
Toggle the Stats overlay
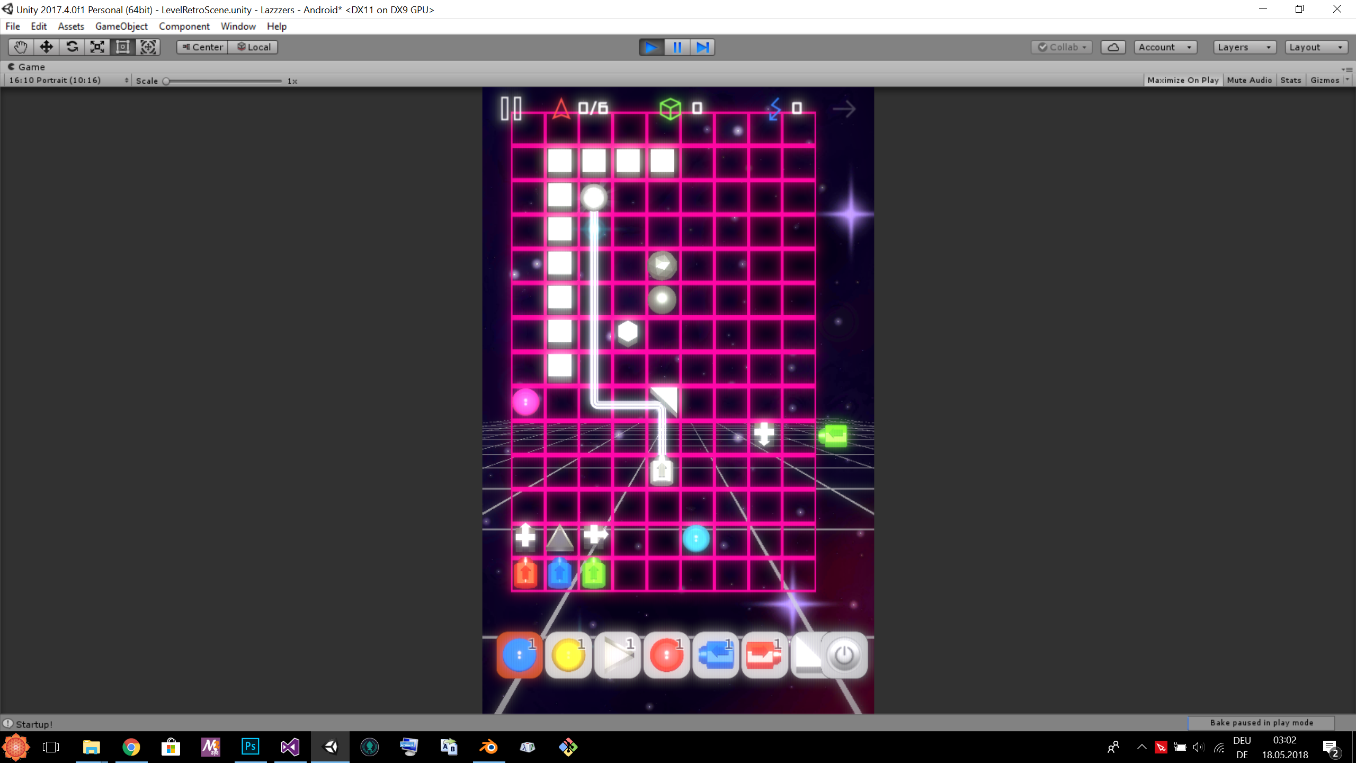1290,80
